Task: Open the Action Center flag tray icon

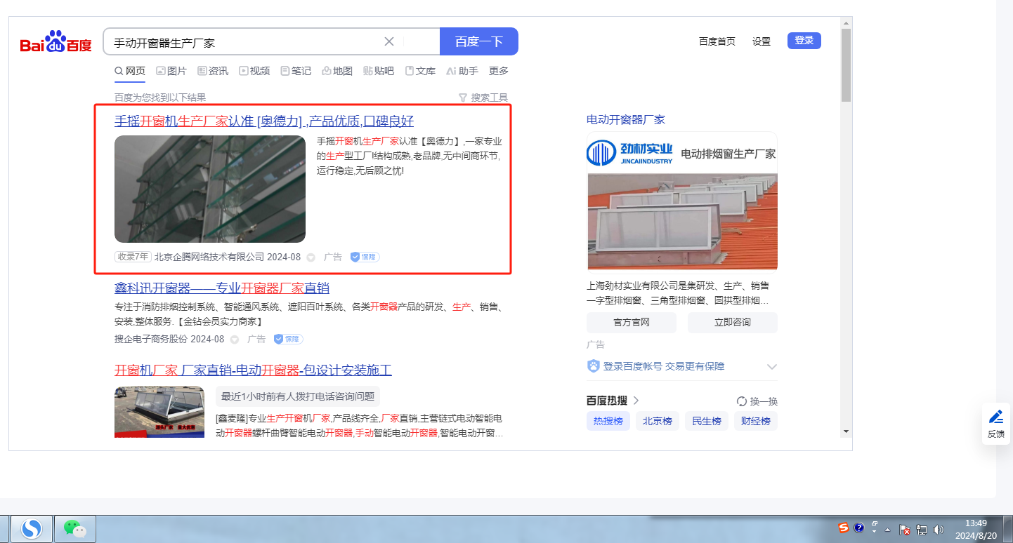Action: pyautogui.click(x=906, y=530)
